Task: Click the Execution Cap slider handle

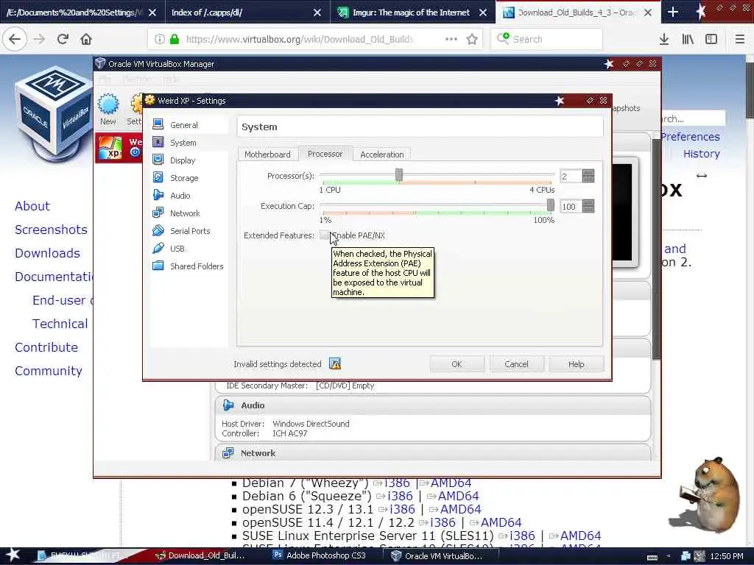Action: (550, 205)
